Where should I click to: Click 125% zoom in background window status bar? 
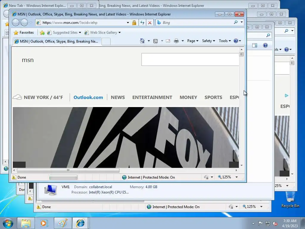coord(251,207)
